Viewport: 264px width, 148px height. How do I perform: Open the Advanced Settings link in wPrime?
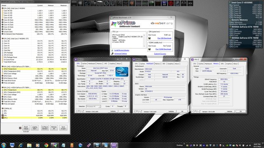[x=120, y=53]
